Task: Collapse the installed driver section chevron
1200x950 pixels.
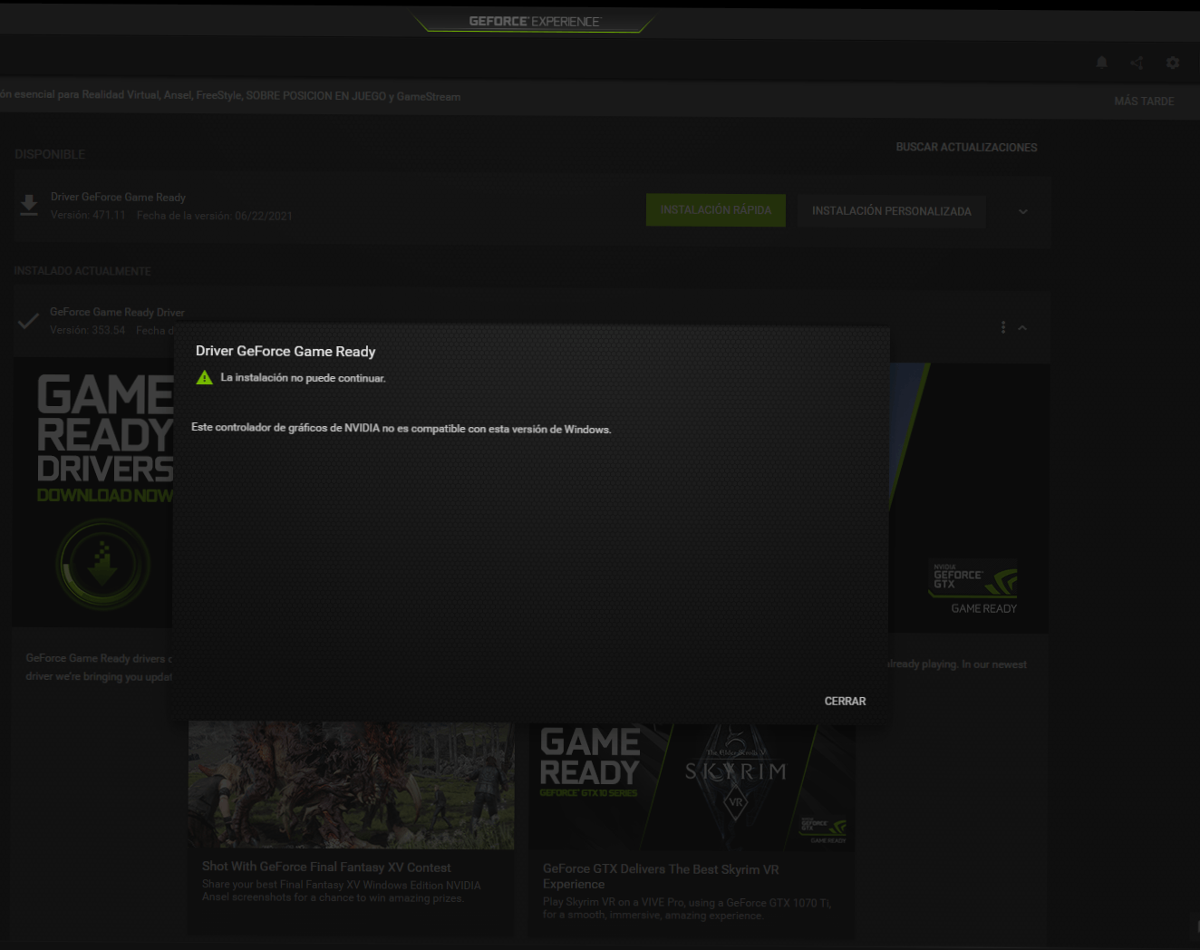Action: pos(1022,327)
